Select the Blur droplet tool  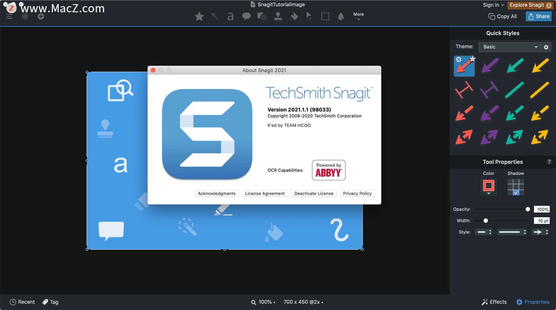pyautogui.click(x=341, y=17)
